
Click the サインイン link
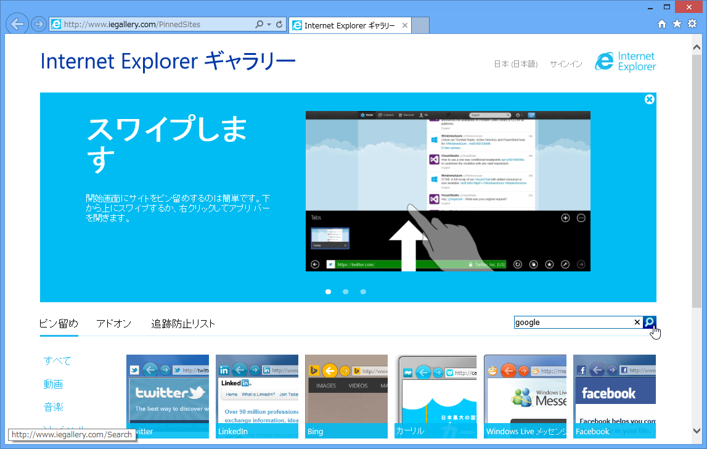[x=566, y=64]
